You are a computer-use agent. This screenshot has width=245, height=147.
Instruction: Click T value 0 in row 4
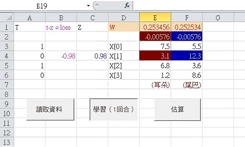pos(29,56)
